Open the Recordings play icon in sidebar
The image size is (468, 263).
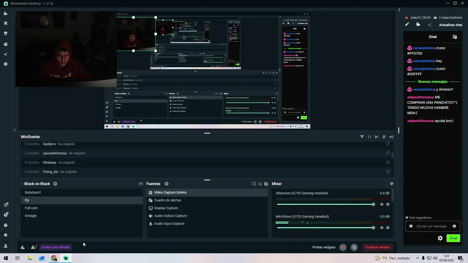5,64
